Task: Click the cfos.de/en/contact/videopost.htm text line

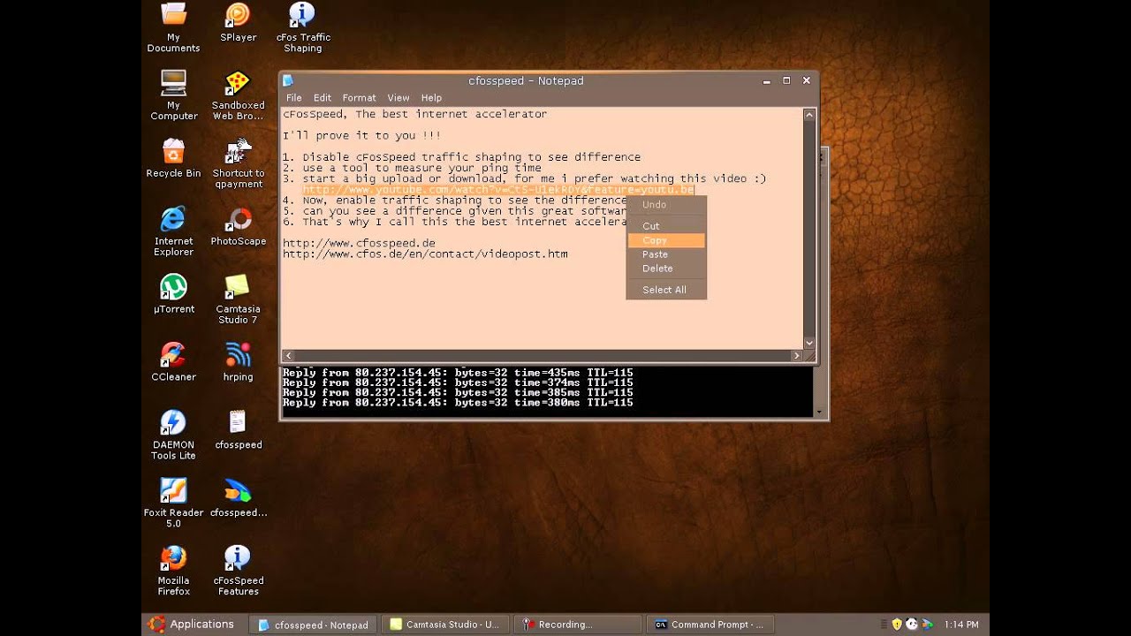Action: 425,254
